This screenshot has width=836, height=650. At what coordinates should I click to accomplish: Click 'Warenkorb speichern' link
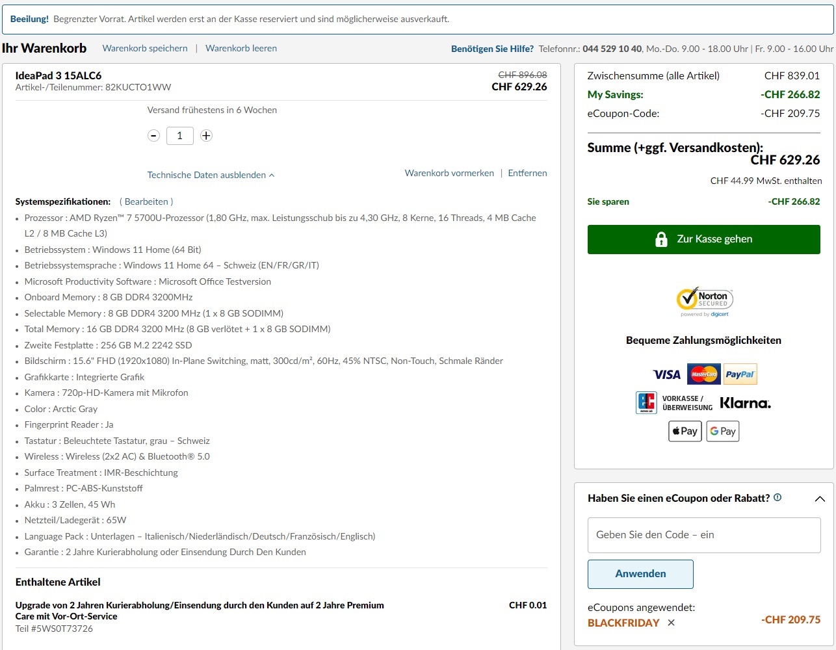pos(145,48)
